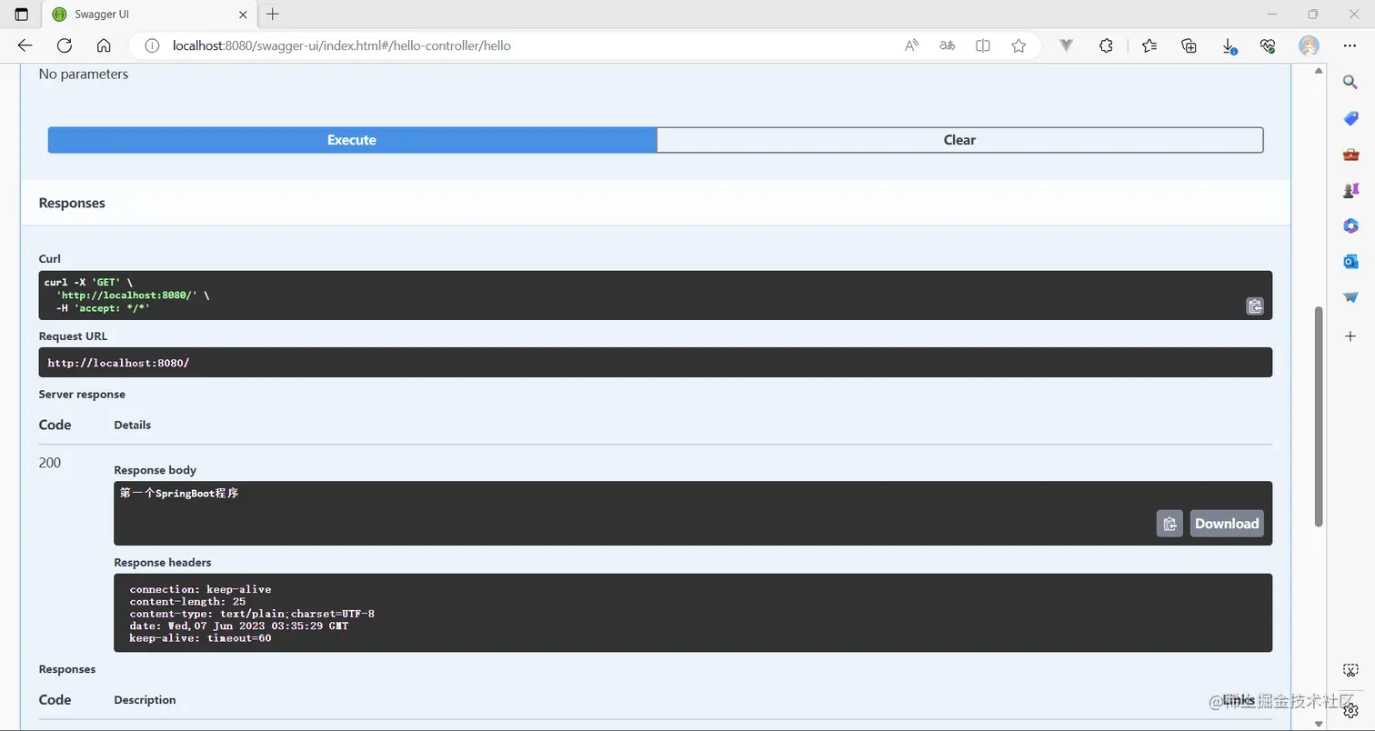Image resolution: width=1375 pixels, height=731 pixels.
Task: Start Read aloud for this page
Action: pos(911,45)
